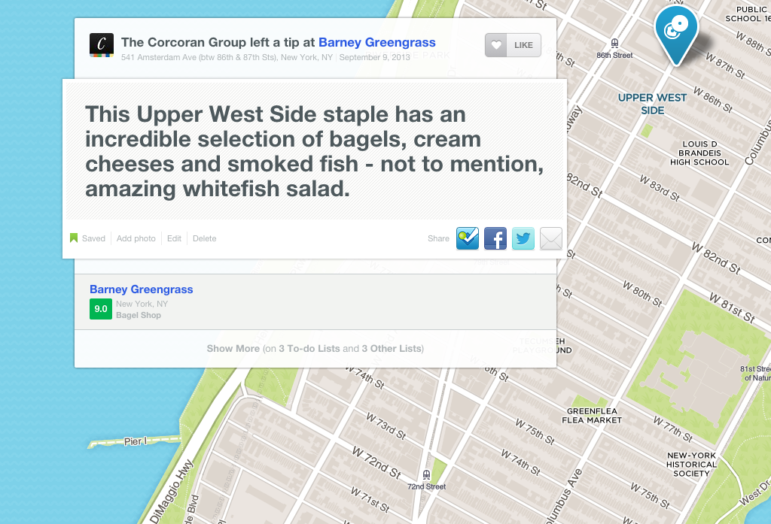Toggle the Saved bookmark flag
The height and width of the screenshot is (524, 771).
(88, 238)
